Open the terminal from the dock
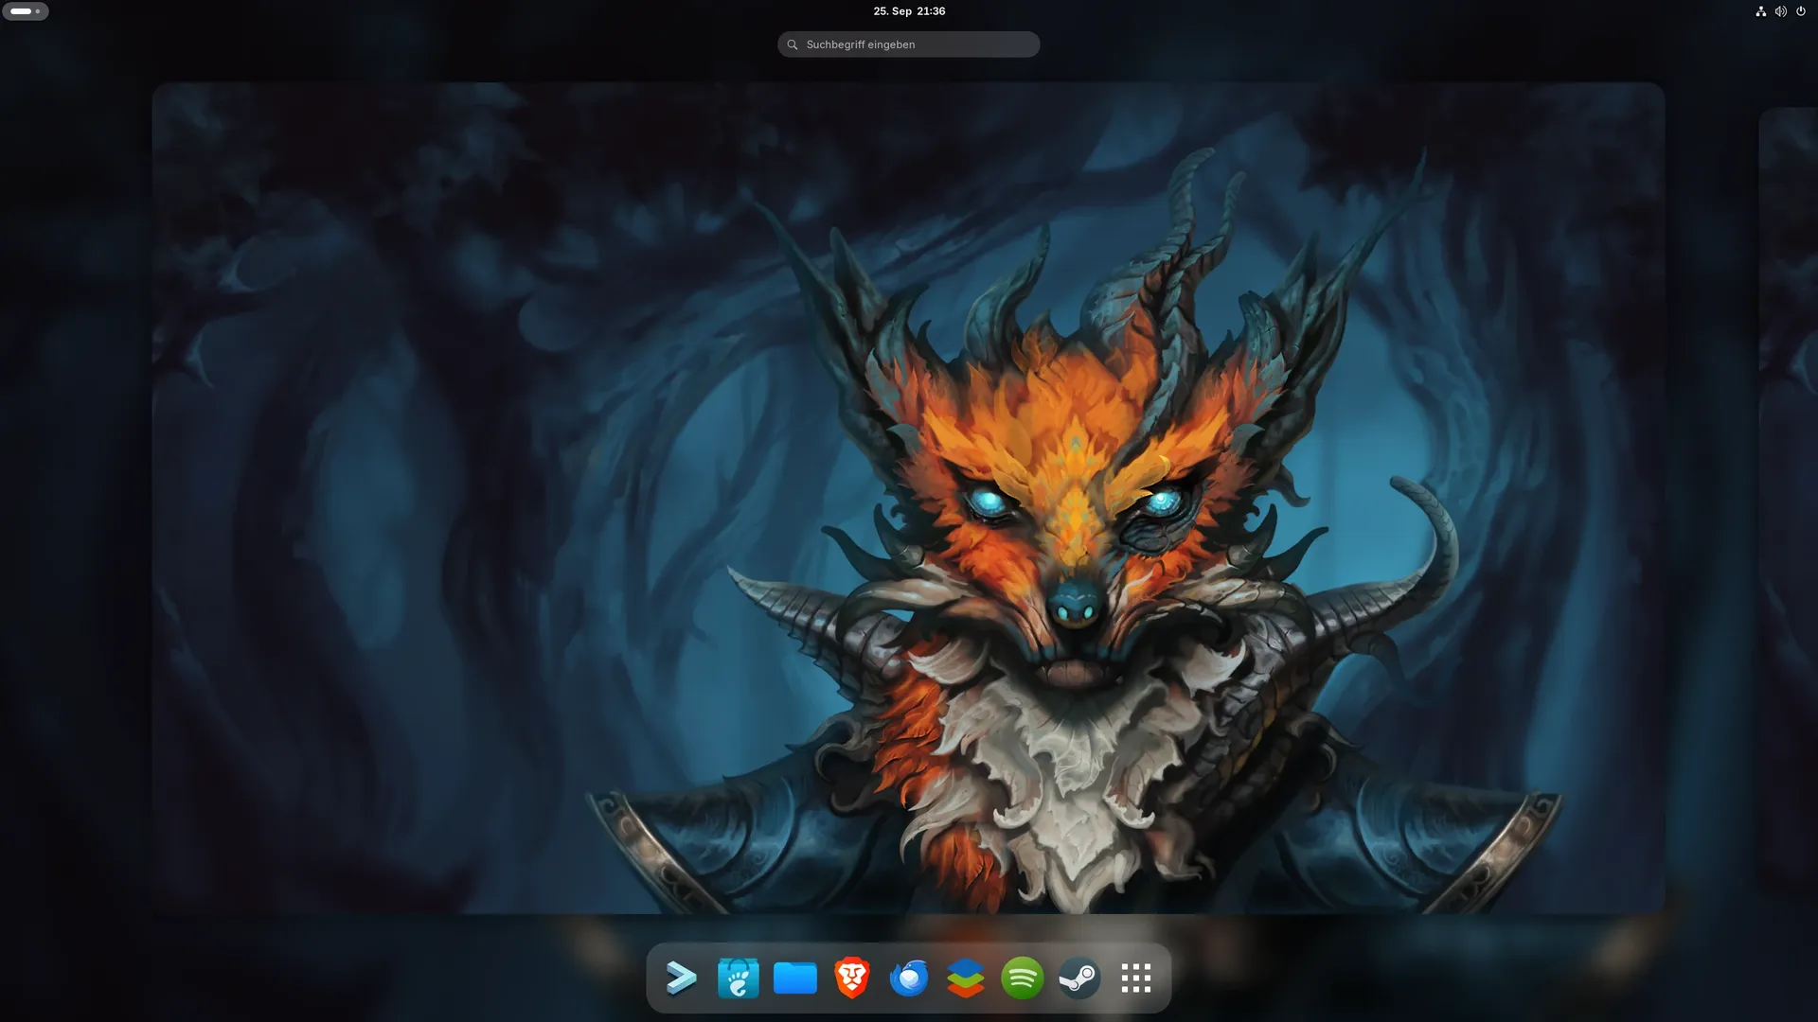1818x1022 pixels. tap(681, 978)
